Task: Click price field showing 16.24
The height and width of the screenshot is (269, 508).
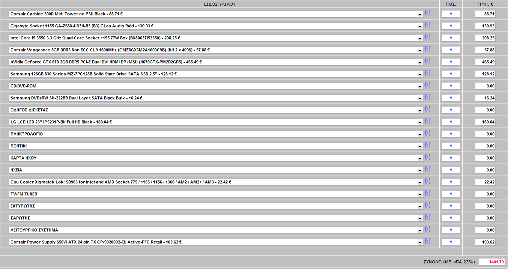Action: click(x=485, y=98)
